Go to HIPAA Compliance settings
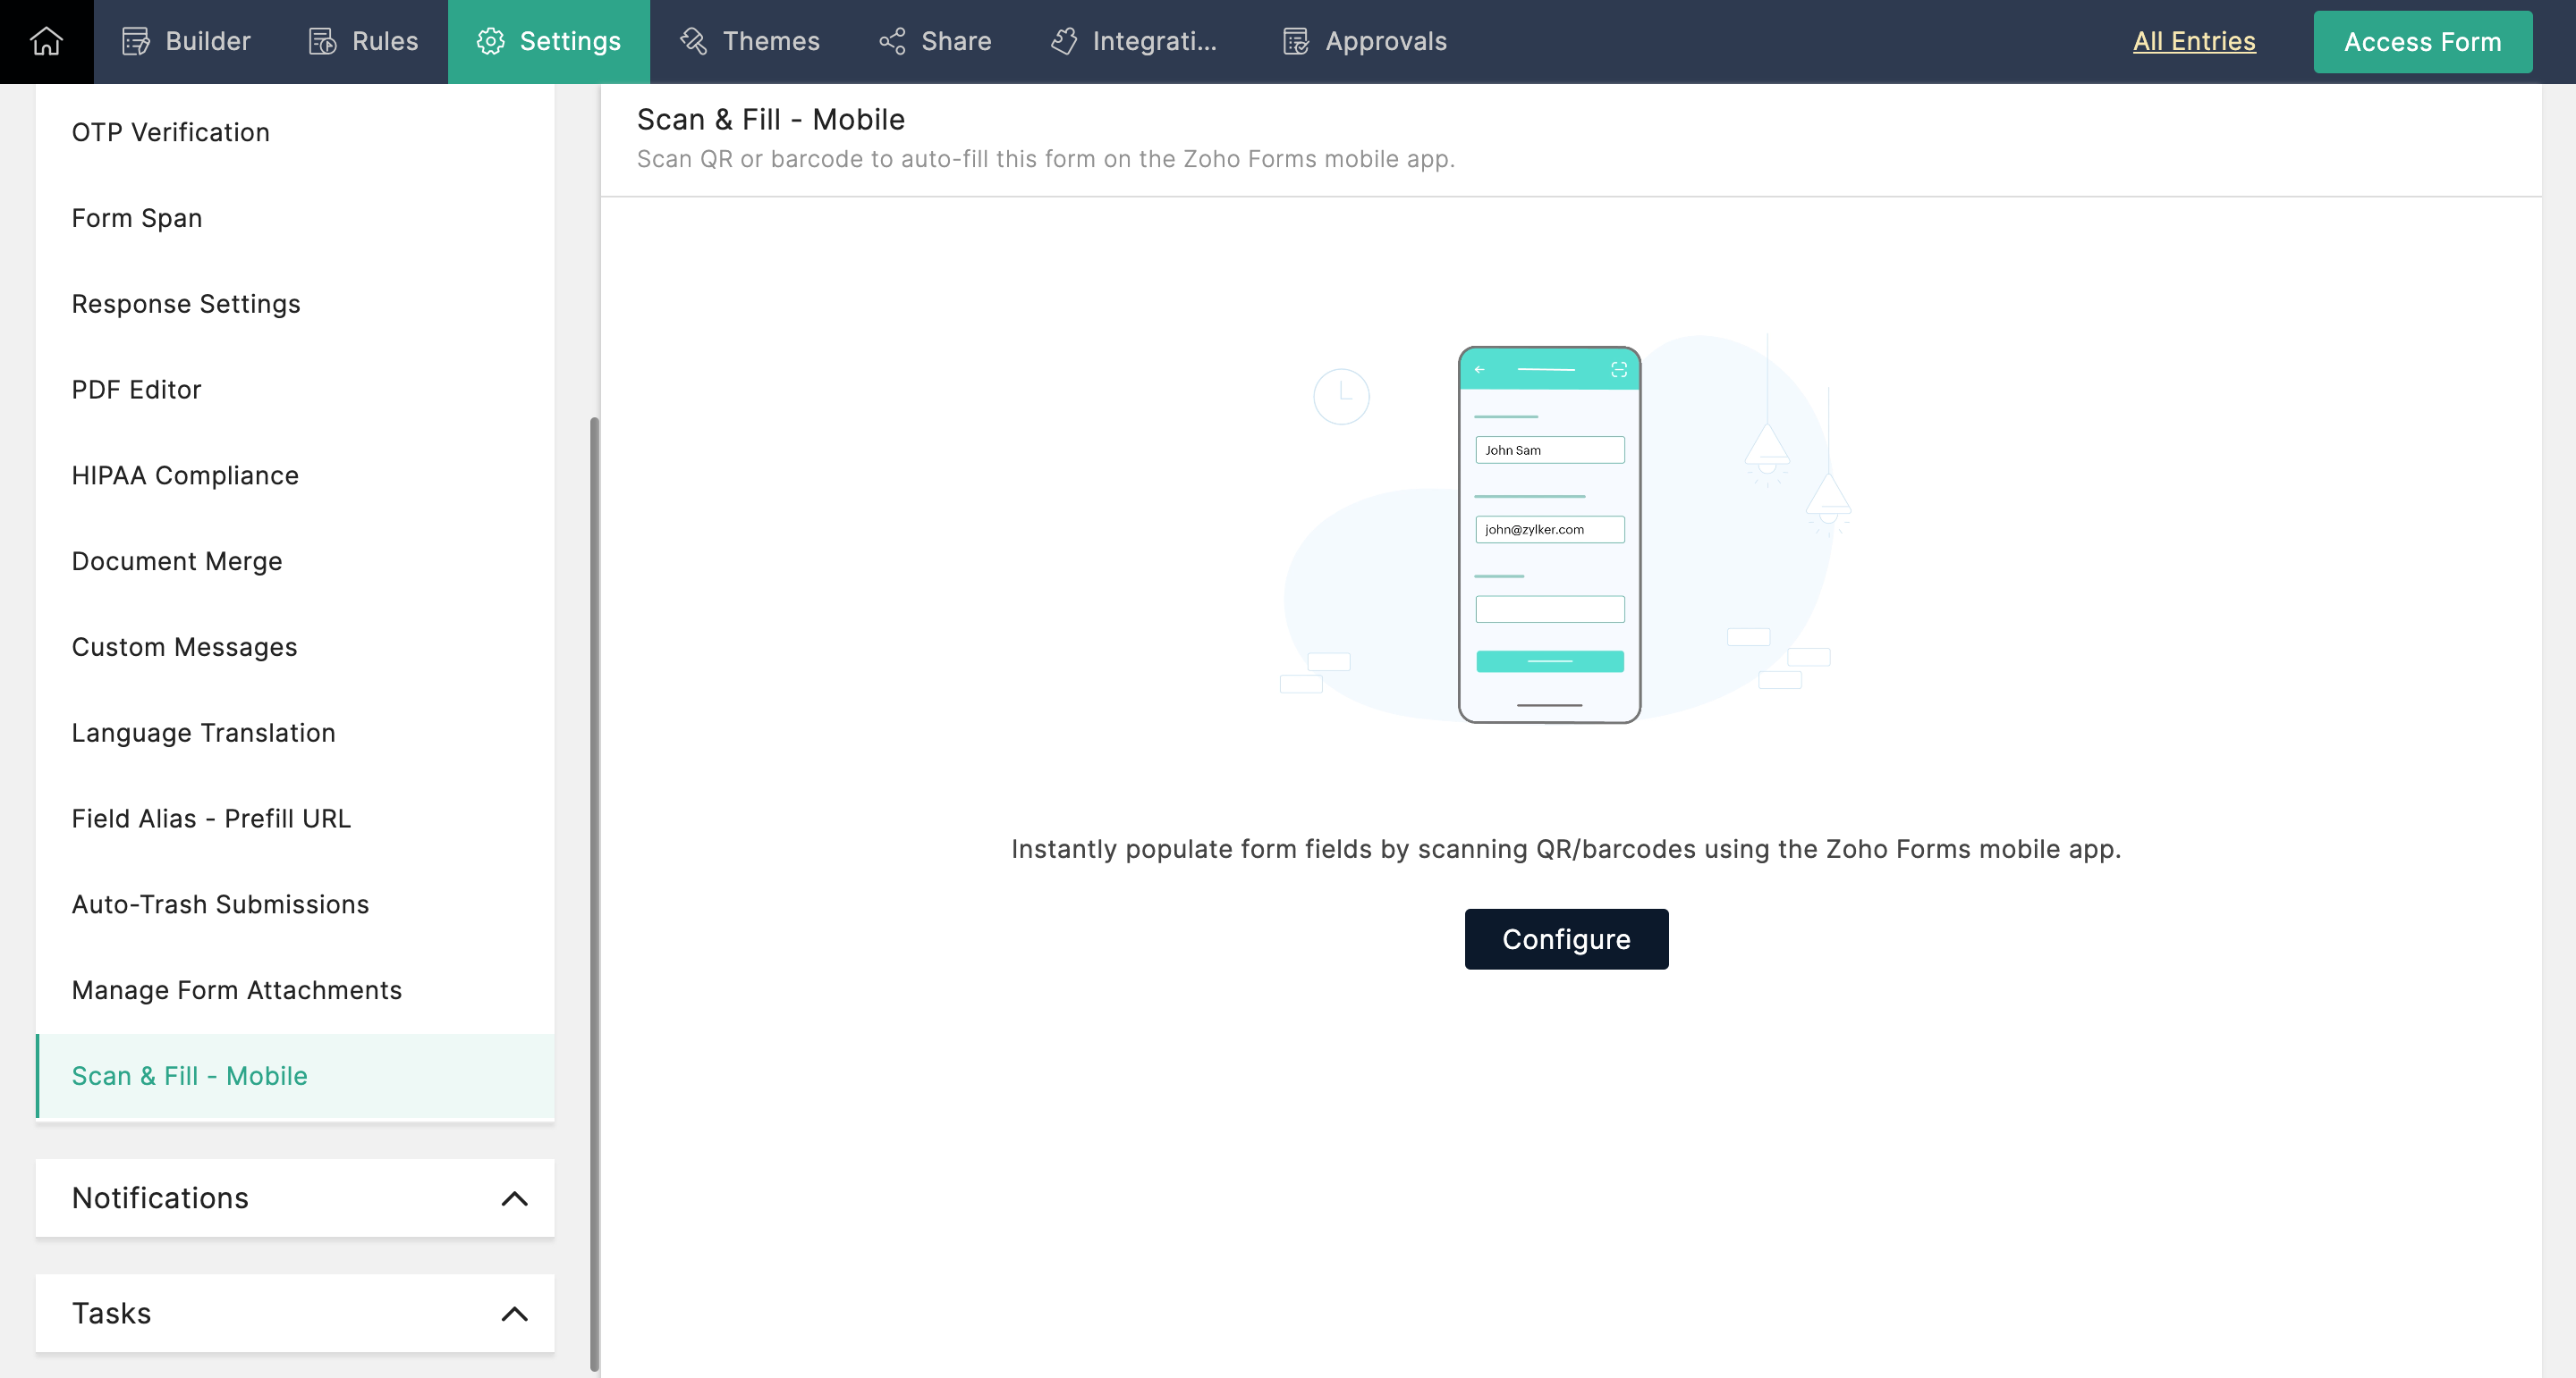2576x1378 pixels. (185, 475)
